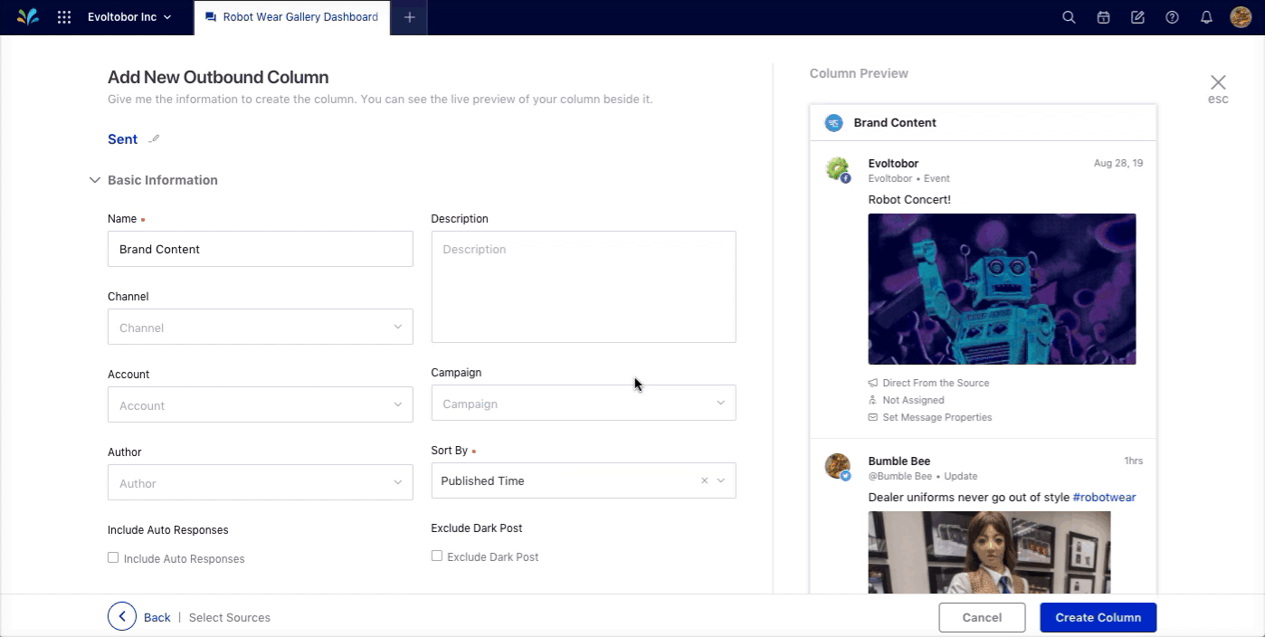
Task: Click the Brand Content column header icon
Action: (x=833, y=123)
